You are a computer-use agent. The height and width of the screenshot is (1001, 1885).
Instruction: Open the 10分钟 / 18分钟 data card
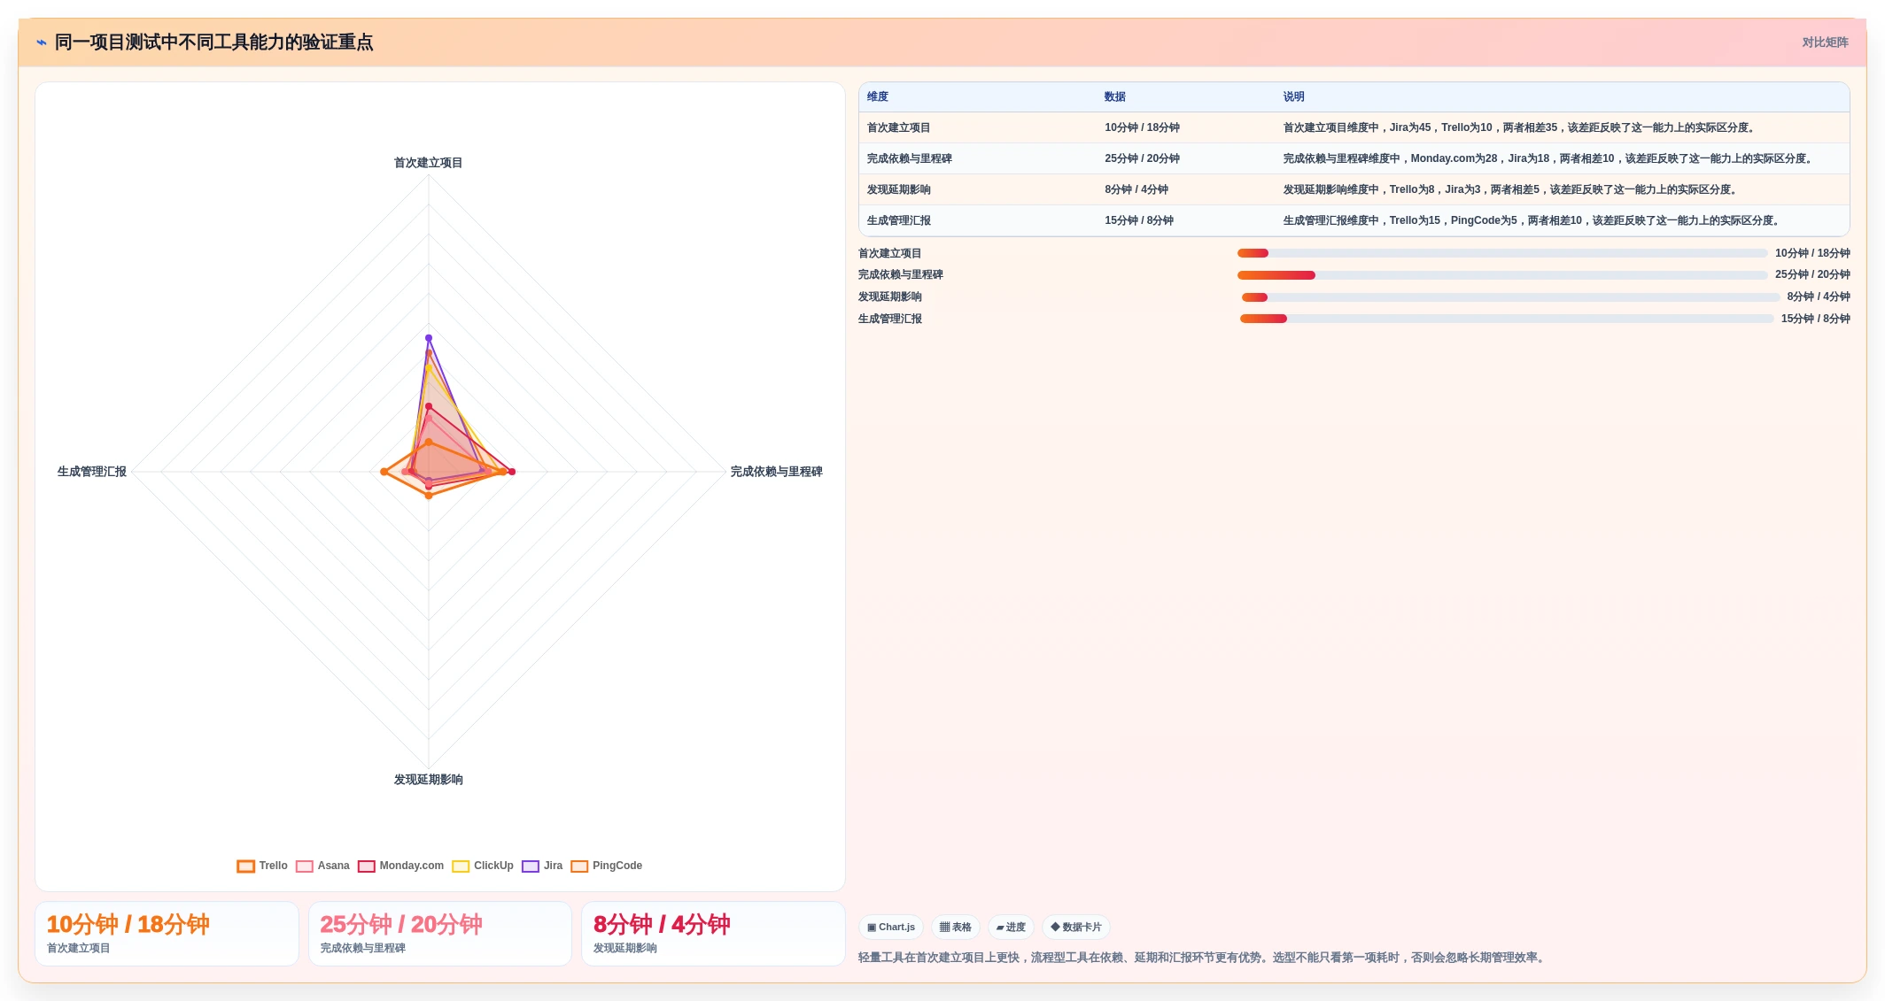tap(167, 934)
